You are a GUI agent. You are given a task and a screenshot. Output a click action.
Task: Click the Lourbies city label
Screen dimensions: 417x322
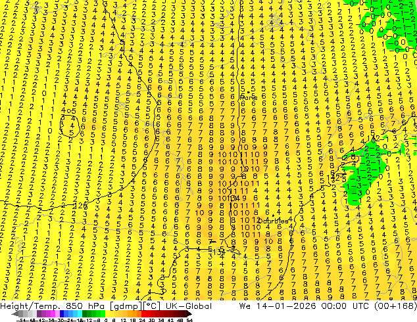pos(273,221)
